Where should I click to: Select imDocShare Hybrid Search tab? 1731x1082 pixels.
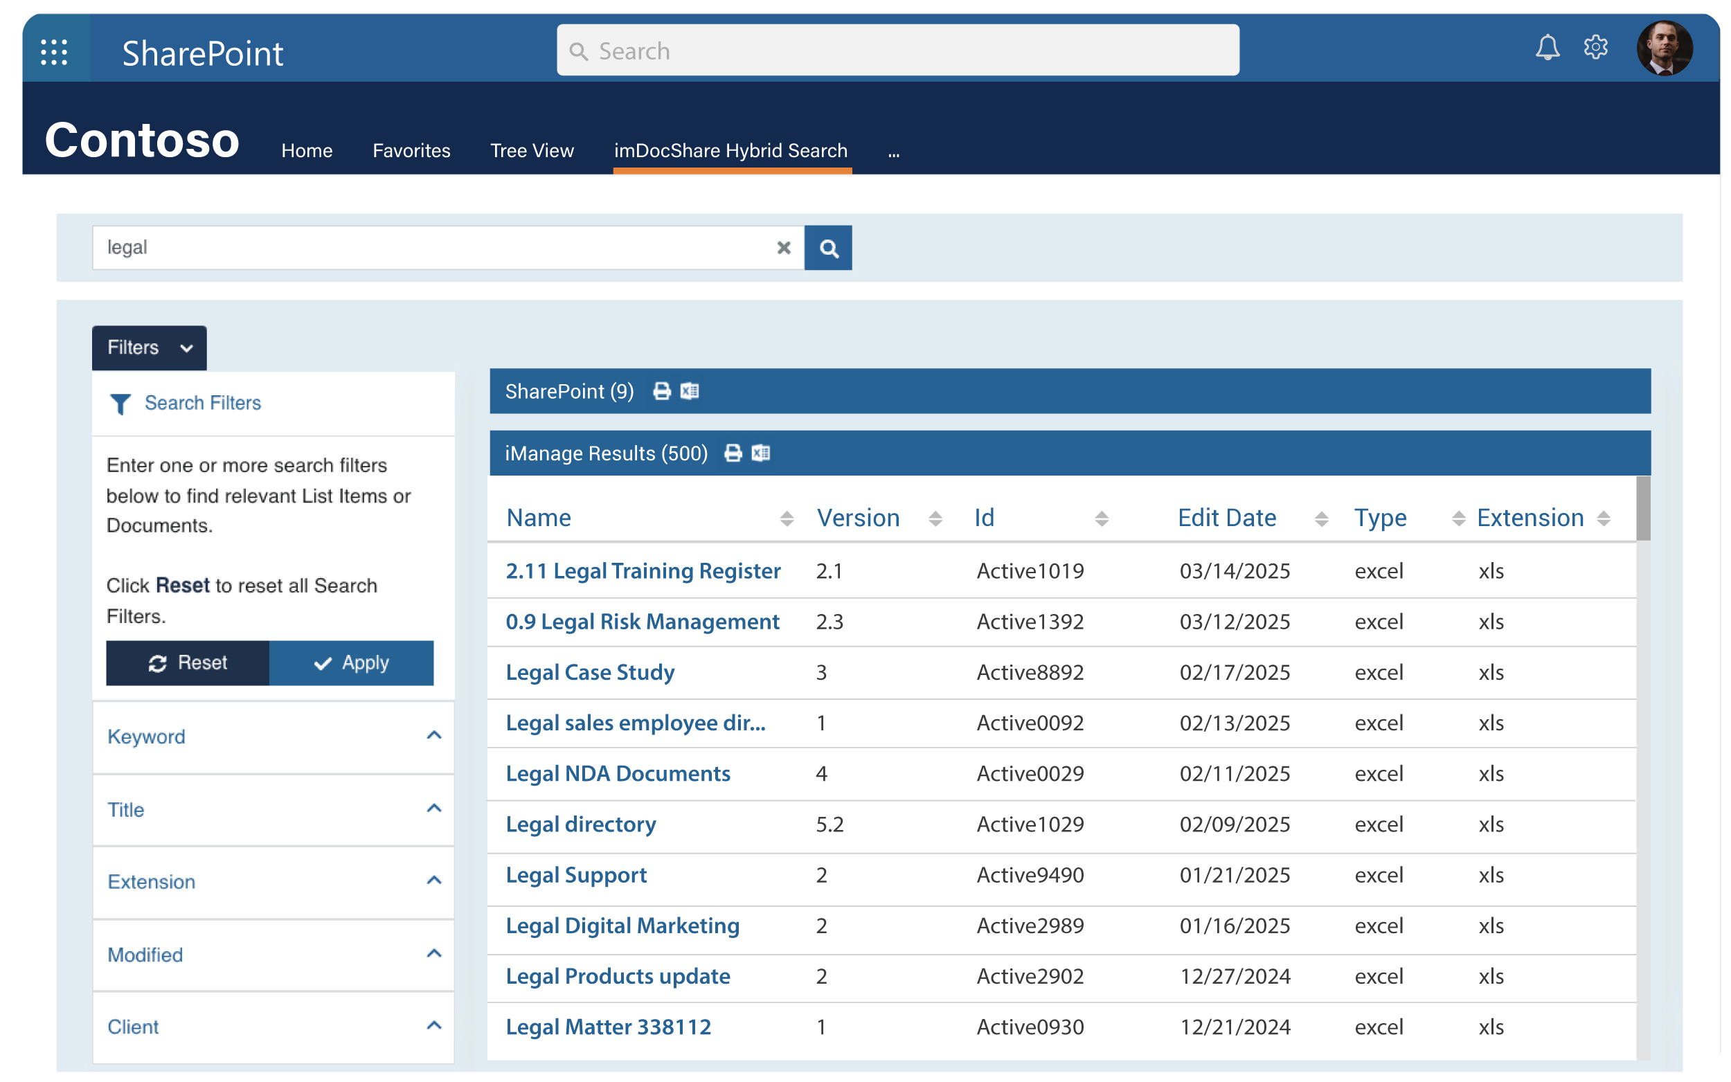[x=730, y=150]
